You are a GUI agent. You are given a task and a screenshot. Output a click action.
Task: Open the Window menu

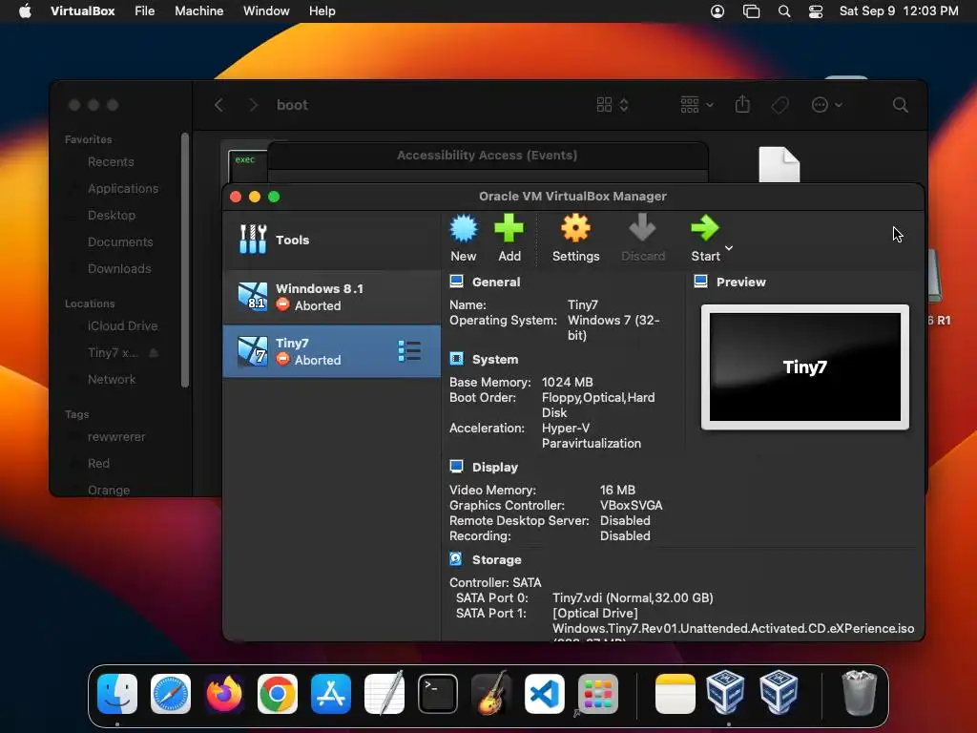[266, 11]
